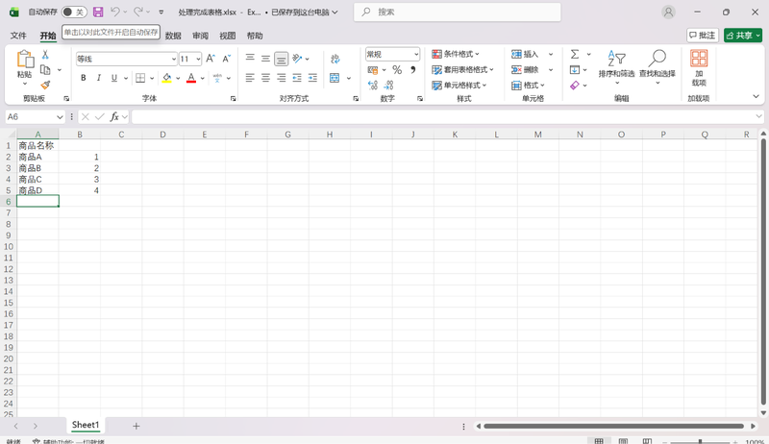Open the 单元格样式 cell styles menu
The width and height of the screenshot is (769, 444).
click(x=459, y=86)
